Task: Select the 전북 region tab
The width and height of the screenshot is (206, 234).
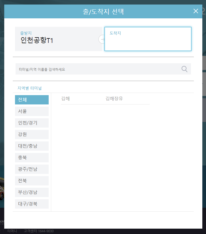Action: tap(32, 181)
